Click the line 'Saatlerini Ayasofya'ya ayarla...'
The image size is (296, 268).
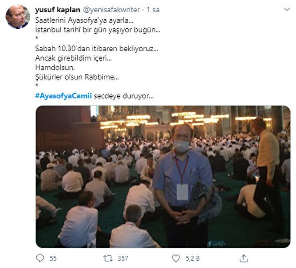[x=84, y=20]
